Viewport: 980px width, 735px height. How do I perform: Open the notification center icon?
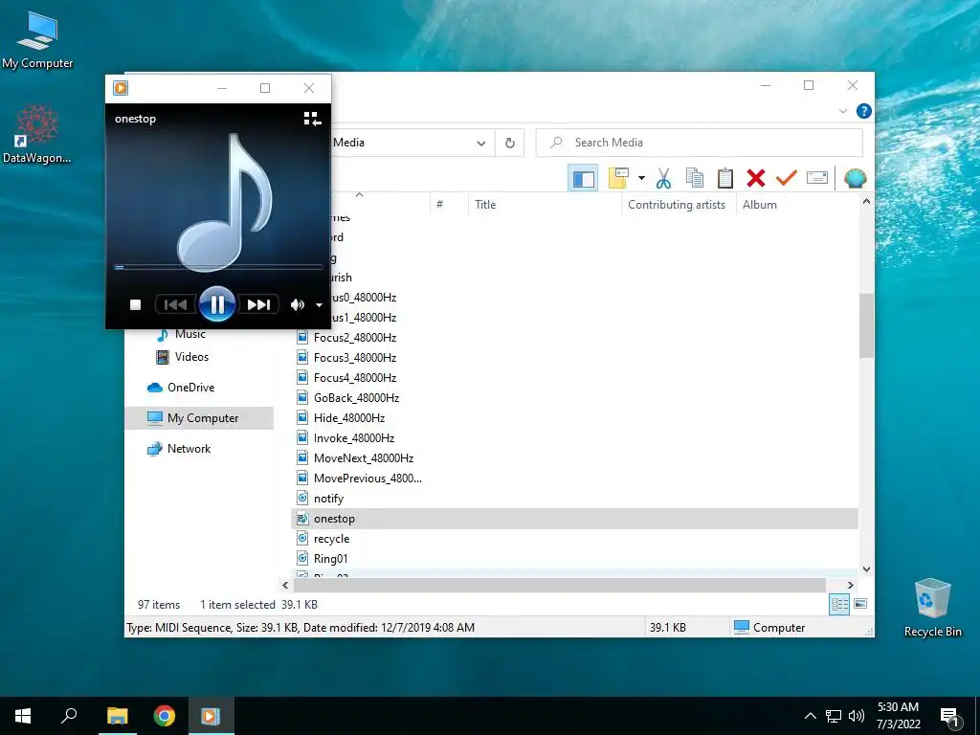point(949,717)
